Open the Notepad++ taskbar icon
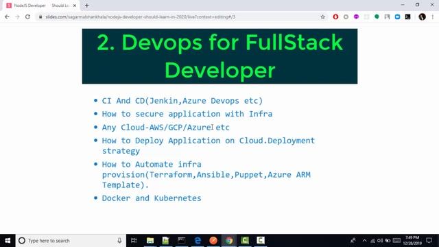Viewport: 439px width, 247px height. click(x=165, y=241)
